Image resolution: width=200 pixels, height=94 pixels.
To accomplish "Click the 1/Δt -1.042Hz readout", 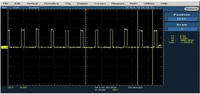I will tap(181, 42).
